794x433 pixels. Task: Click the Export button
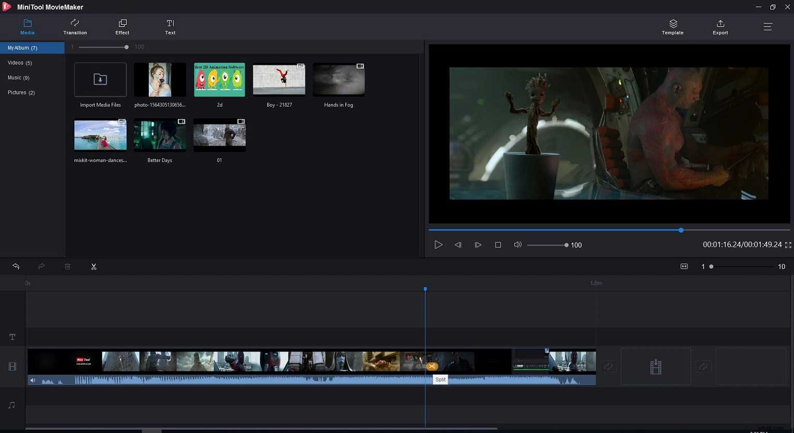coord(720,27)
